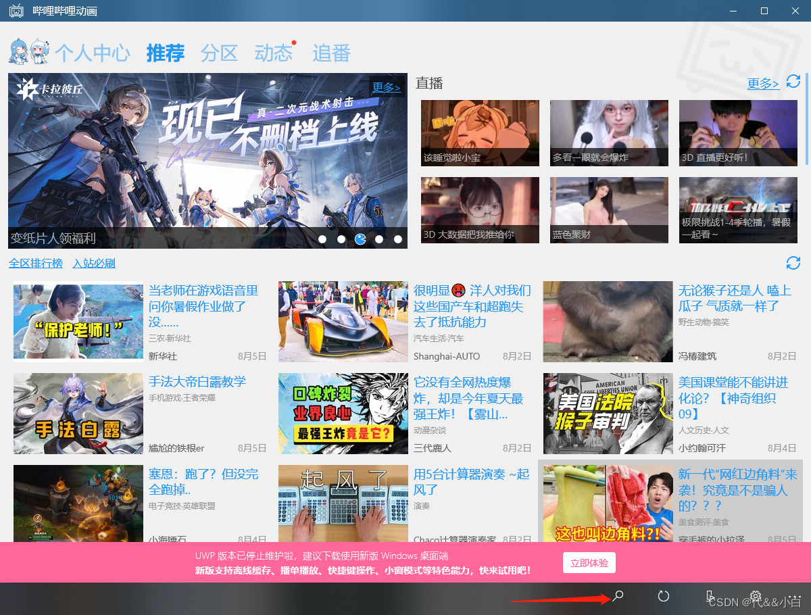The height and width of the screenshot is (615, 811).
Task: Go to the 追番 tab
Action: [x=331, y=53]
